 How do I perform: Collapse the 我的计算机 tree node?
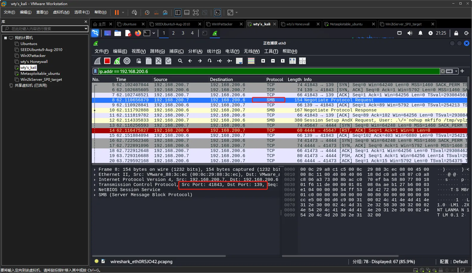point(5,38)
